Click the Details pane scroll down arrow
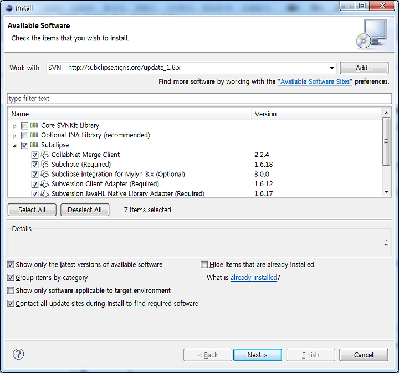 [x=386, y=244]
